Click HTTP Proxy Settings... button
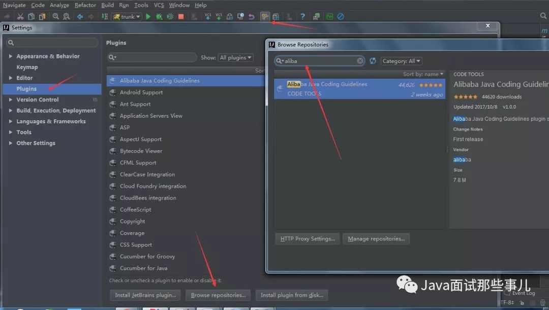Screen dimensions: 549x310 (308, 238)
